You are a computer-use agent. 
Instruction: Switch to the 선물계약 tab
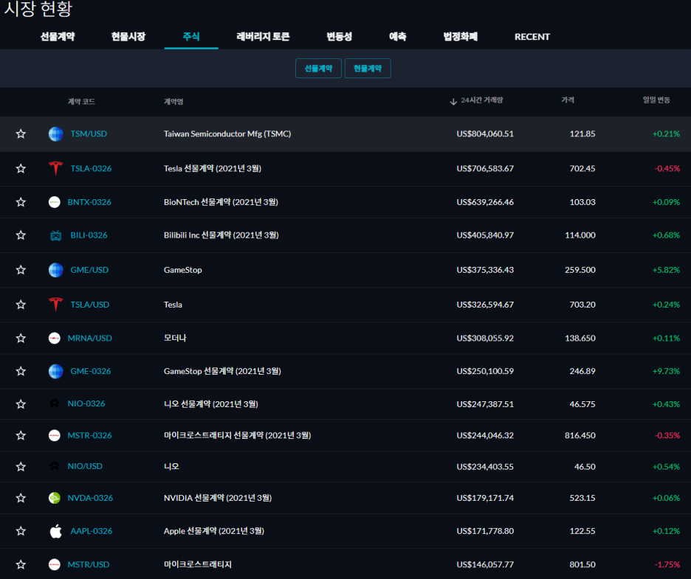pyautogui.click(x=58, y=37)
